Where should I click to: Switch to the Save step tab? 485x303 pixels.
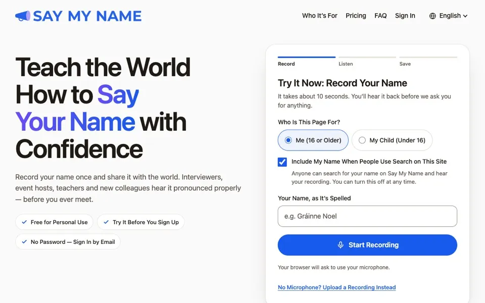[428, 62]
